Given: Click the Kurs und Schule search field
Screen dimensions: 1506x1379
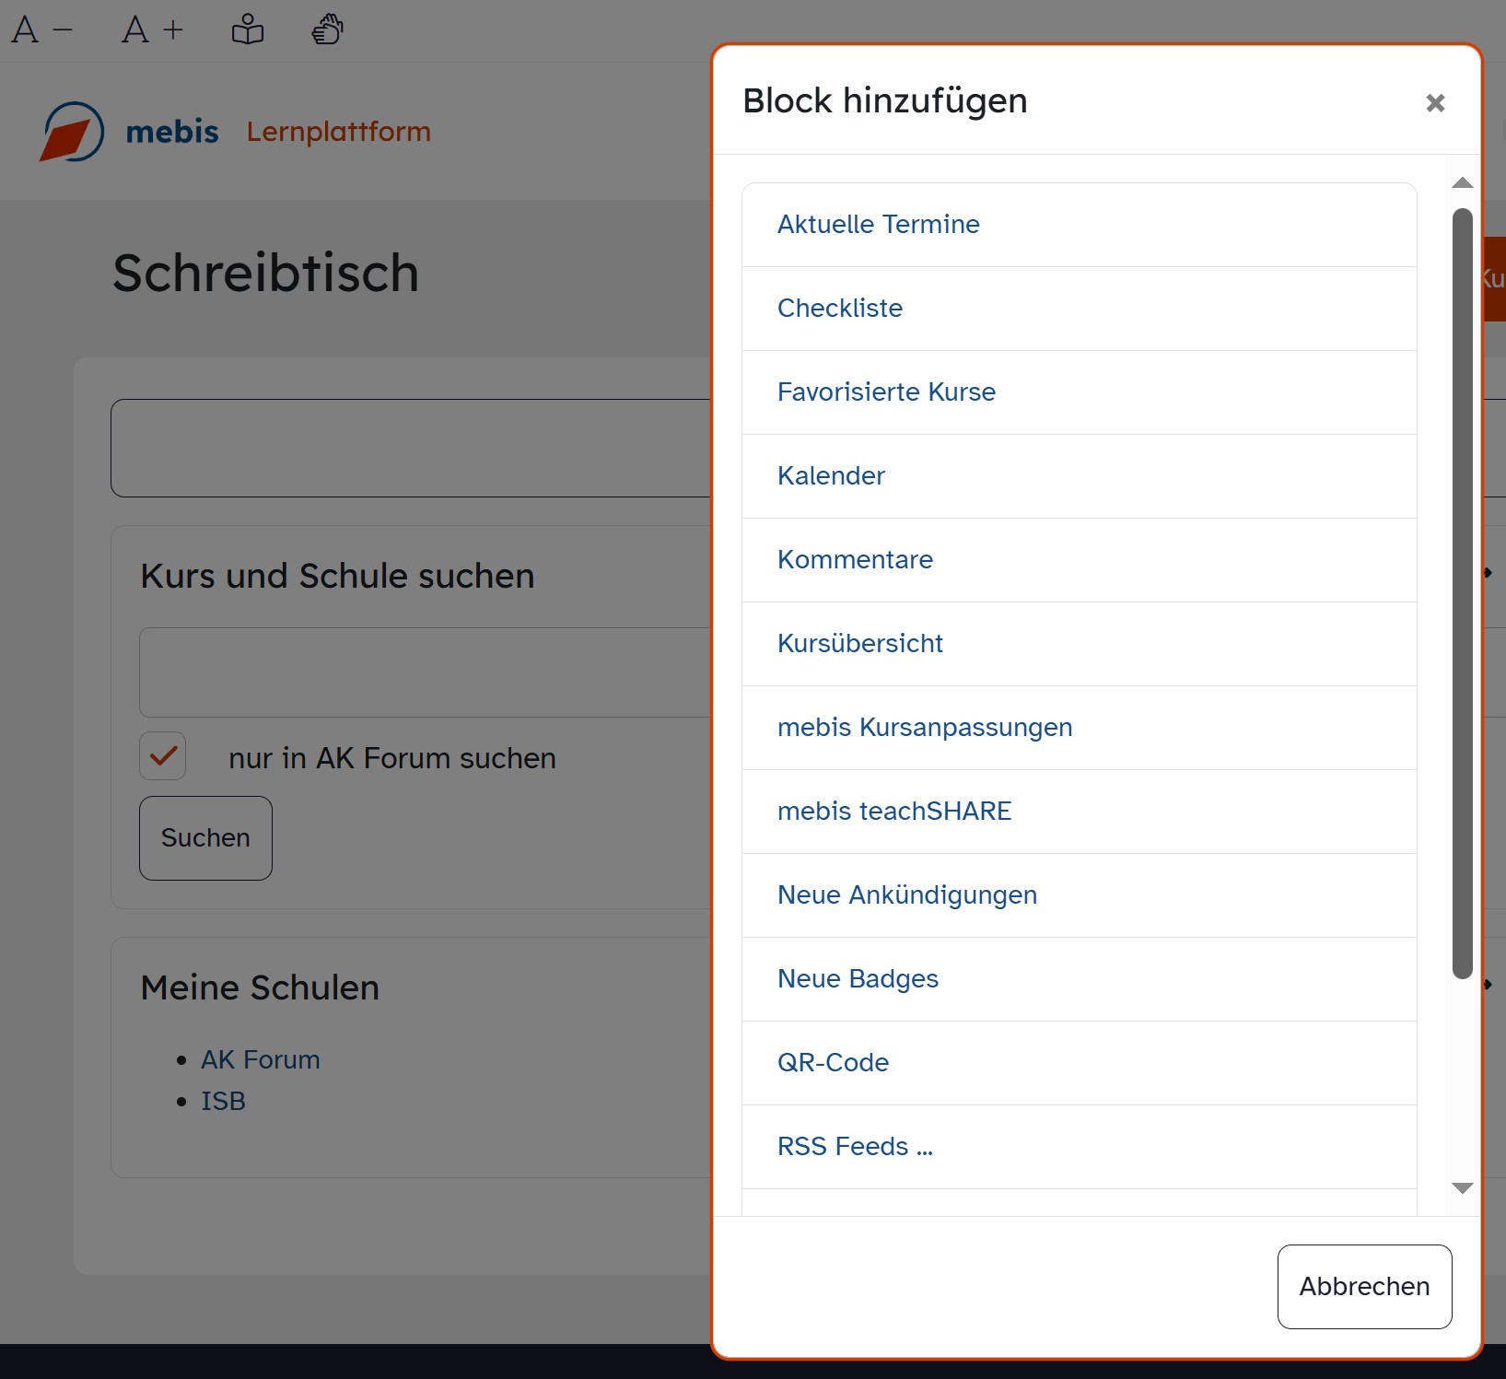Looking at the screenshot, I should [425, 672].
